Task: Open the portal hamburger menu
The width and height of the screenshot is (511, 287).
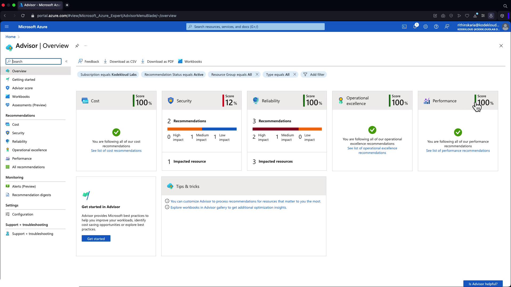Action: (x=7, y=27)
